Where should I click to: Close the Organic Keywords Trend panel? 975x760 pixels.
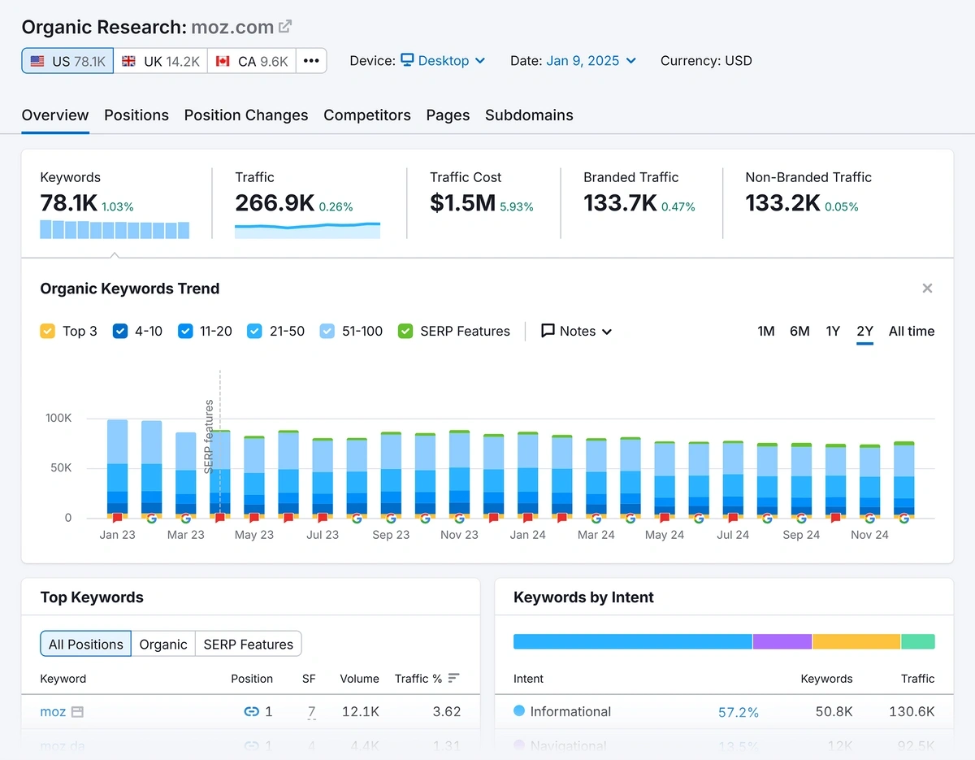point(927,289)
